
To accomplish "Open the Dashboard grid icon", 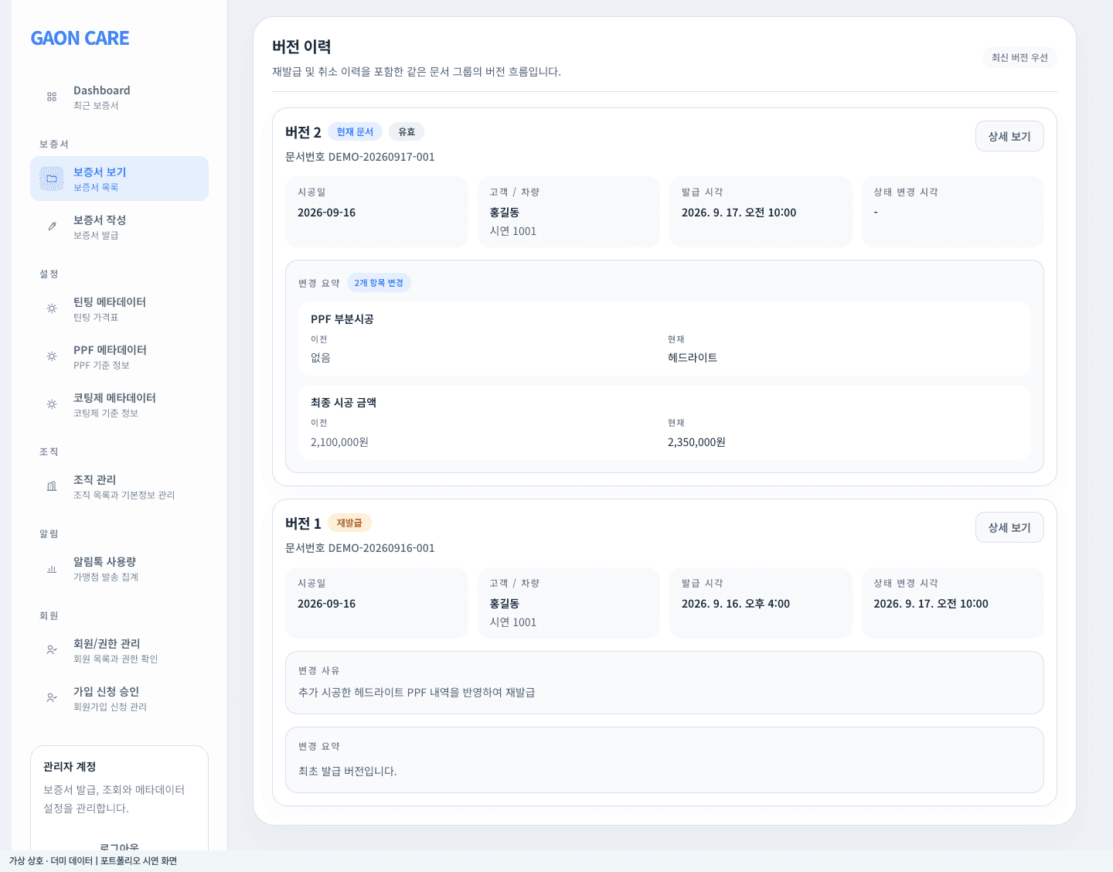I will point(52,97).
